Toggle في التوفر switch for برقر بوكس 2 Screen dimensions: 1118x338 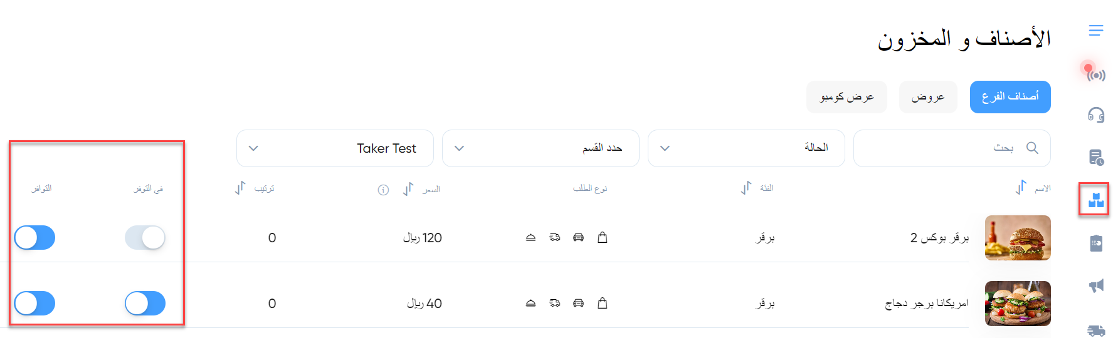coord(145,238)
